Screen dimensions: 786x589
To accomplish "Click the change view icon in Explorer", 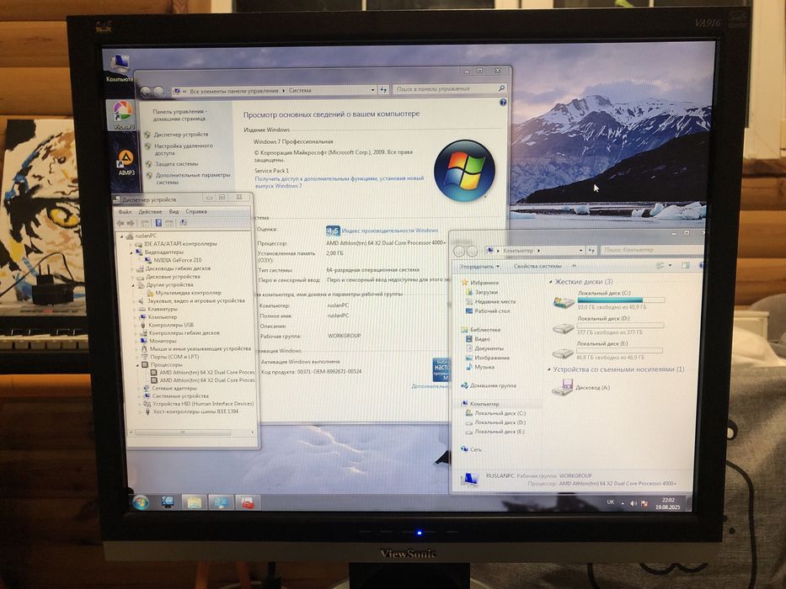I will (660, 265).
